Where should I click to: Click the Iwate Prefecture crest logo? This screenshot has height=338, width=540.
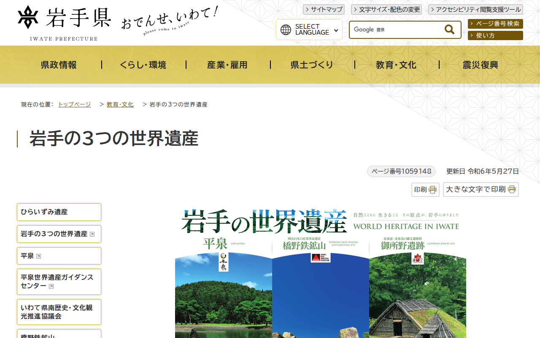(27, 17)
